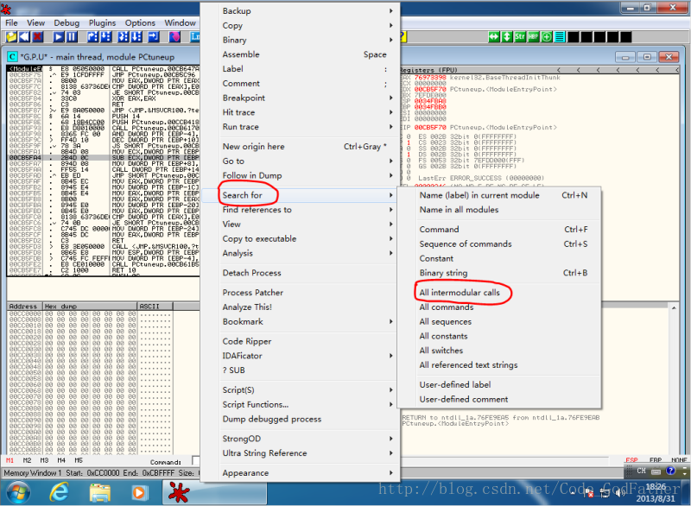Click the Process Patcher entry
This screenshot has height=506, width=691.
tap(253, 293)
